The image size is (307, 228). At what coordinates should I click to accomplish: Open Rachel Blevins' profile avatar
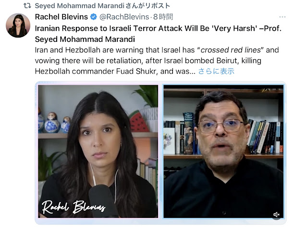[18, 25]
